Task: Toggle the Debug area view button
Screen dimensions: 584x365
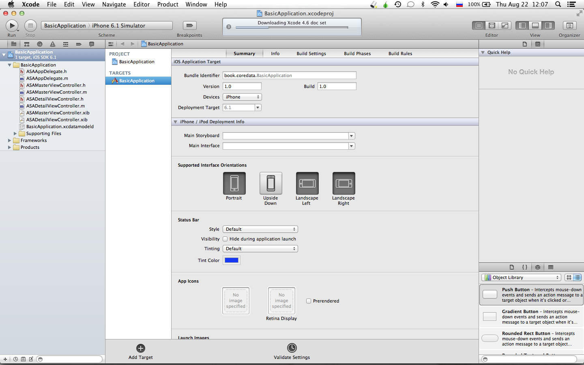Action: 535,26
